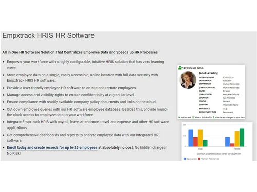Click the Female axis label on chart
Viewport: 257px width, 192px height.
(237, 149)
